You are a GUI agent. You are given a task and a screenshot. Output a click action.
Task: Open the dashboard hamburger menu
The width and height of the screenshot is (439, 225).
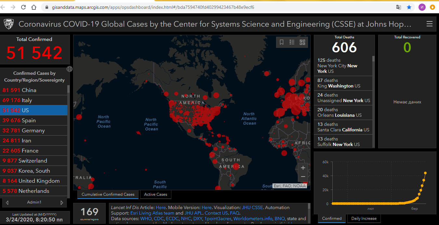pyautogui.click(x=429, y=24)
